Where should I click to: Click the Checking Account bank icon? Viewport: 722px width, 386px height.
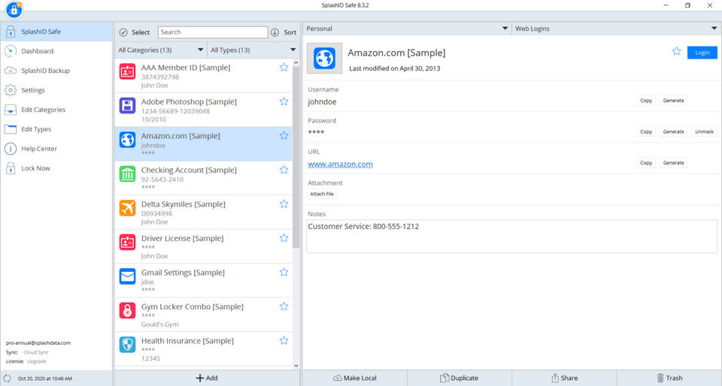128,173
